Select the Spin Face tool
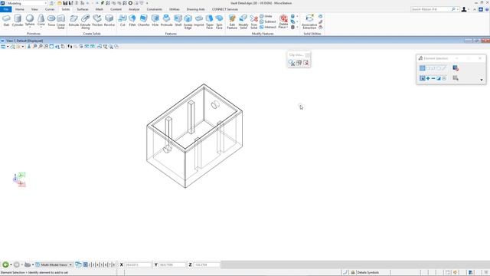The width and height of the screenshot is (490, 276). point(220,22)
